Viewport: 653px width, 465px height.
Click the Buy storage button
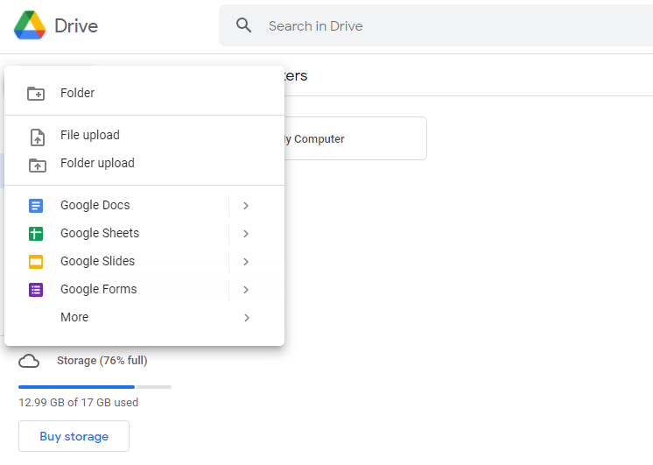point(74,436)
